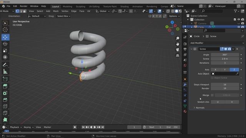Switch to the Sculpting workspace tab

coord(80,7)
